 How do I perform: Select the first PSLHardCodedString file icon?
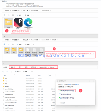click(x=28, y=52)
